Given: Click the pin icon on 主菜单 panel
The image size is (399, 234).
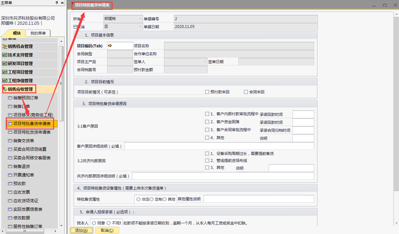Looking at the screenshot, I should pyautogui.click(x=57, y=3).
